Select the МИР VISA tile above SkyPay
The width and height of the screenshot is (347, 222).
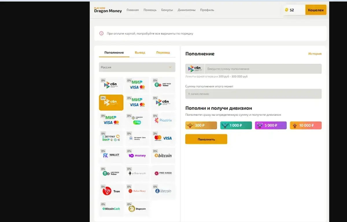pyautogui.click(x=111, y=120)
